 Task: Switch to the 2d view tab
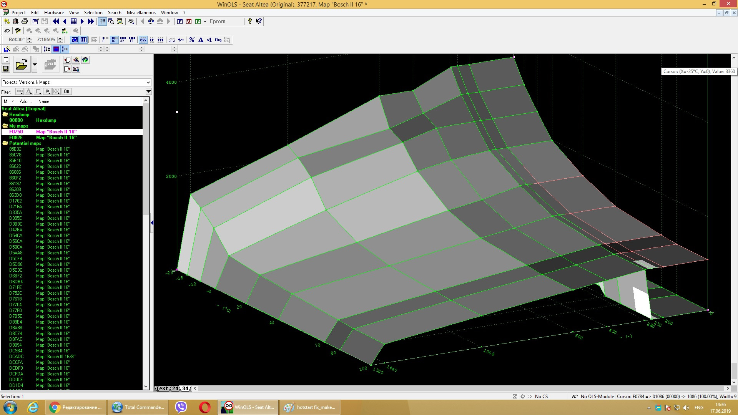tap(175, 388)
